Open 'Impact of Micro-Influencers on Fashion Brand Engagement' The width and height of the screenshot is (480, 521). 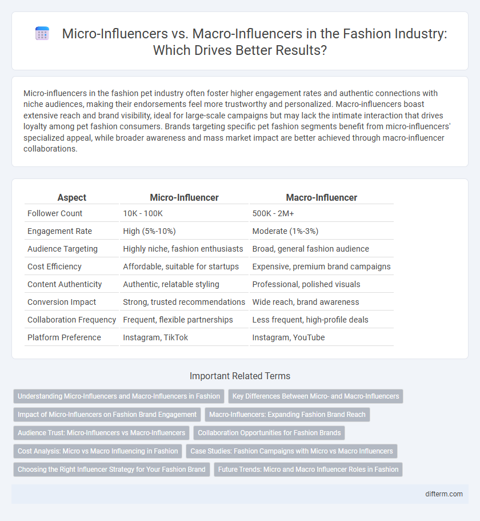[x=107, y=415]
